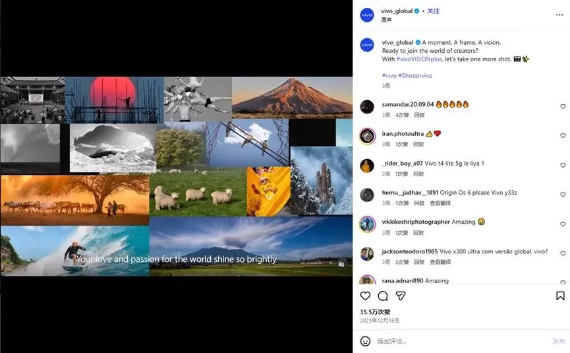Reply to _rider_boy_x07's comment
570x353 pixels.
click(x=418, y=174)
